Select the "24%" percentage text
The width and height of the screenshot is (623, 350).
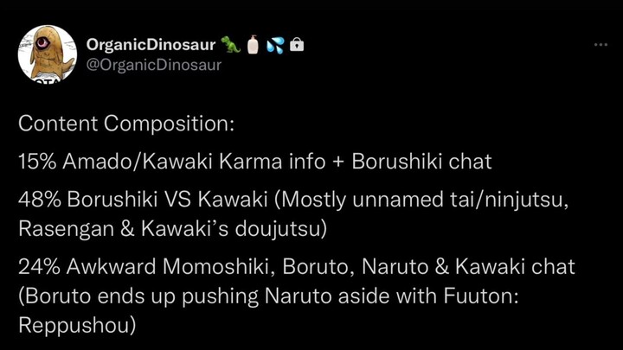point(39,267)
